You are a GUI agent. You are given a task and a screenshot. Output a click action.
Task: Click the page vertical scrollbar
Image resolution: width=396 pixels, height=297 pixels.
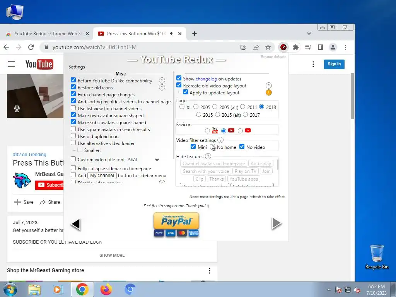pos(352,96)
